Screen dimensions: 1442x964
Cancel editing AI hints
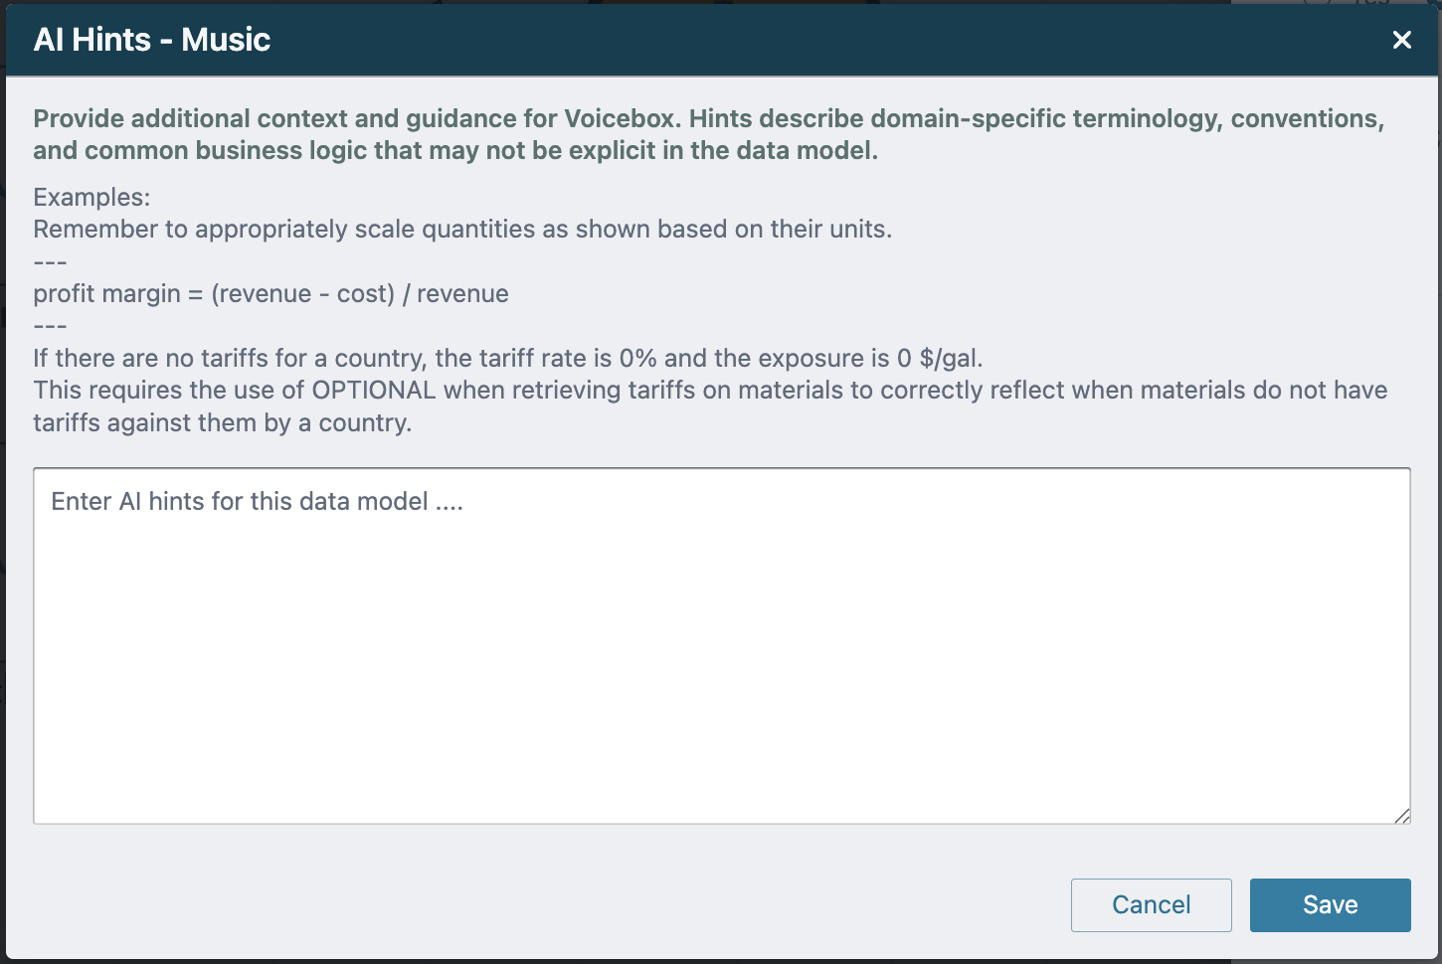click(x=1151, y=904)
